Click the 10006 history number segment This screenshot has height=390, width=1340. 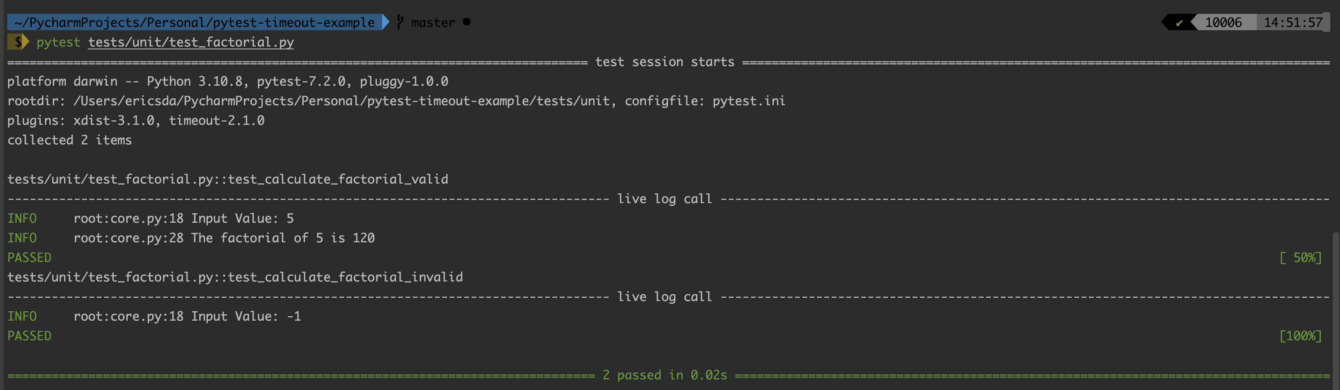click(x=1223, y=22)
